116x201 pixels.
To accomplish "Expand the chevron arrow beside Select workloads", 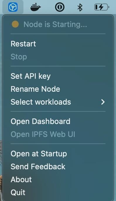I will 103,102.
